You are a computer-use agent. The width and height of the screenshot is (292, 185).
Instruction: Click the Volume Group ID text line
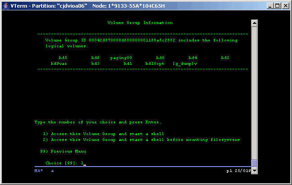pyautogui.click(x=141, y=40)
